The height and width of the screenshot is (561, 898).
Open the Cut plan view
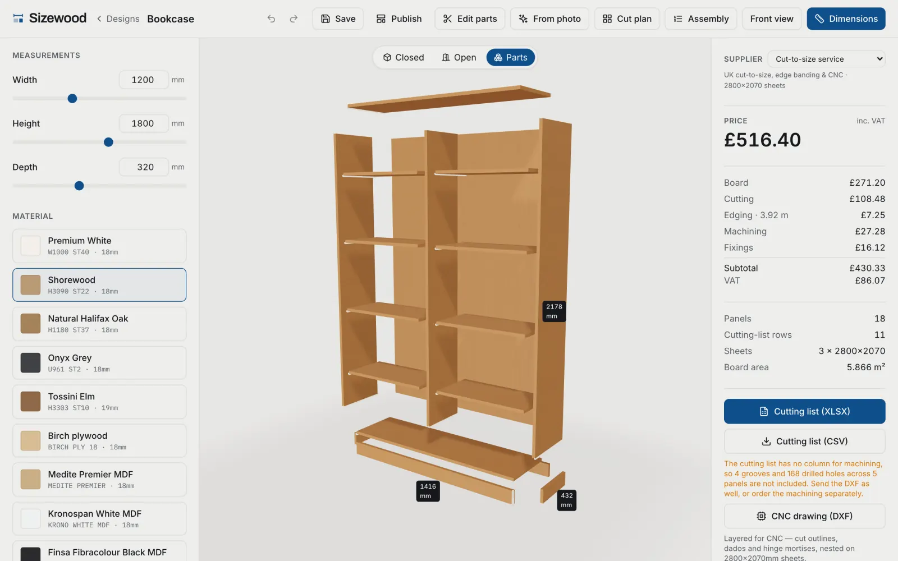click(x=627, y=19)
